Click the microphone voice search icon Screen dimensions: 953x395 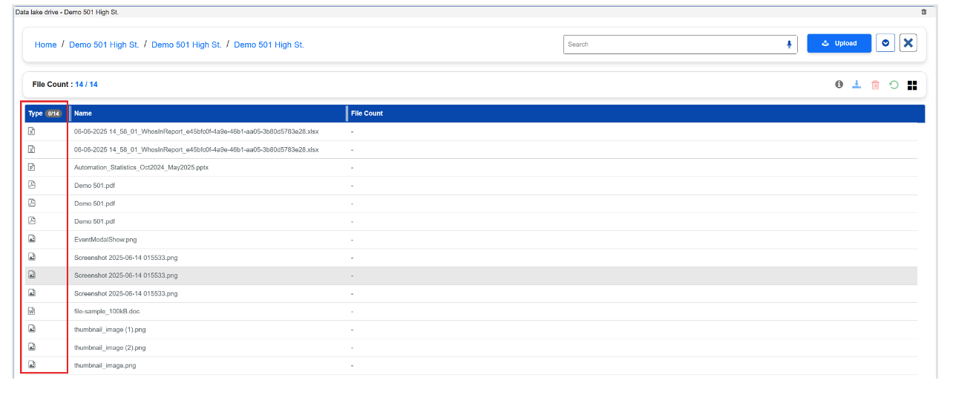[789, 45]
